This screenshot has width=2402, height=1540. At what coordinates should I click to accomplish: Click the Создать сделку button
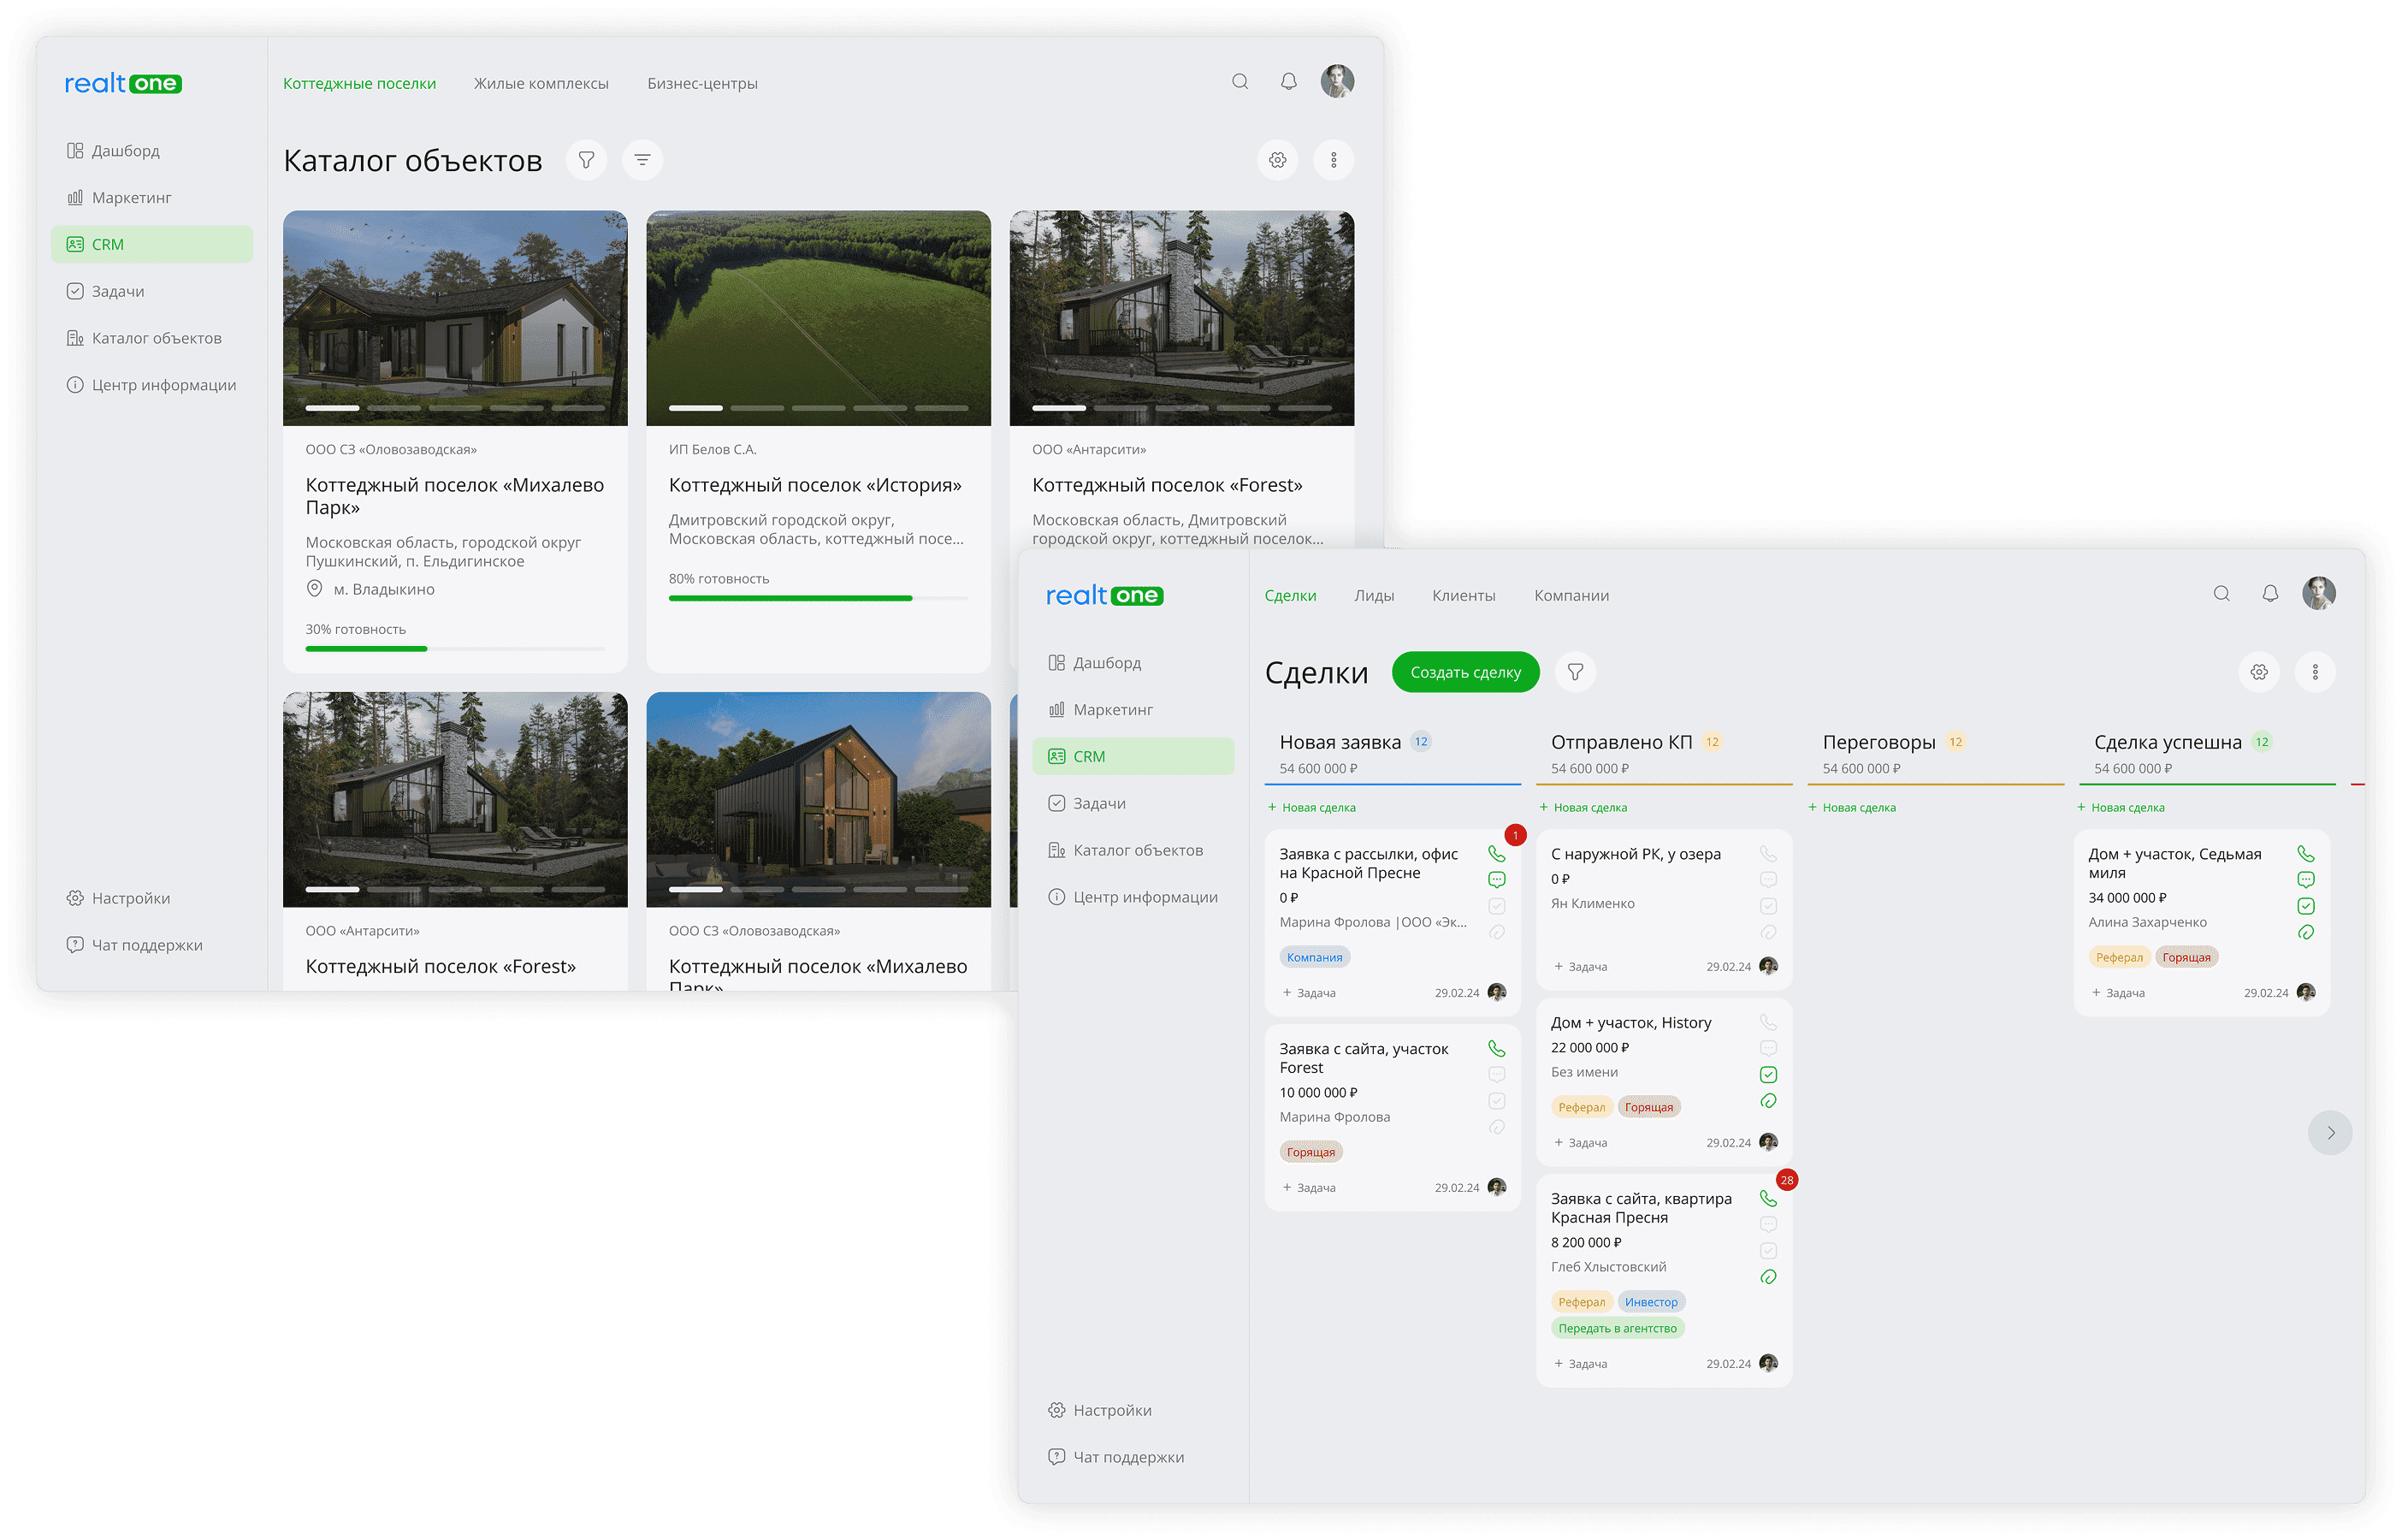coord(1464,672)
